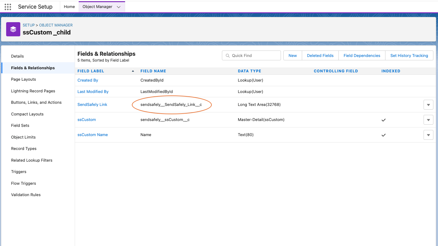Click the indexed checkmark in ssCustom row
The image size is (438, 246).
point(383,120)
